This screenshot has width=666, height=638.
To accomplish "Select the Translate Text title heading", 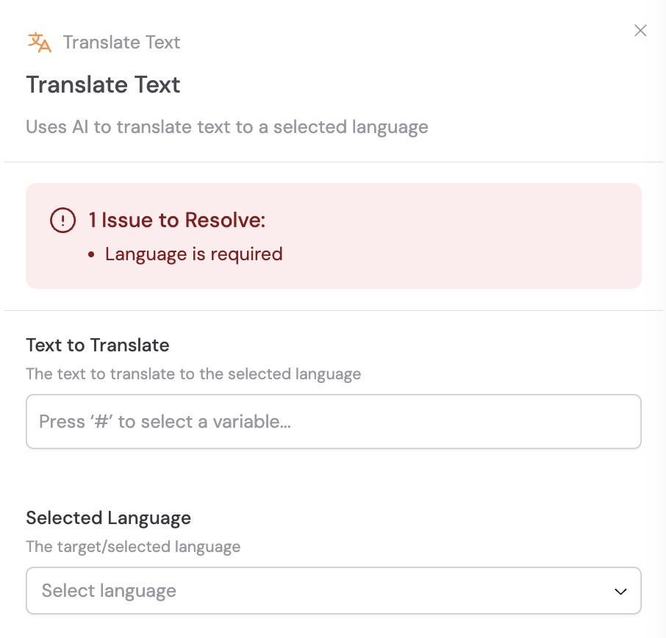I will pos(103,85).
